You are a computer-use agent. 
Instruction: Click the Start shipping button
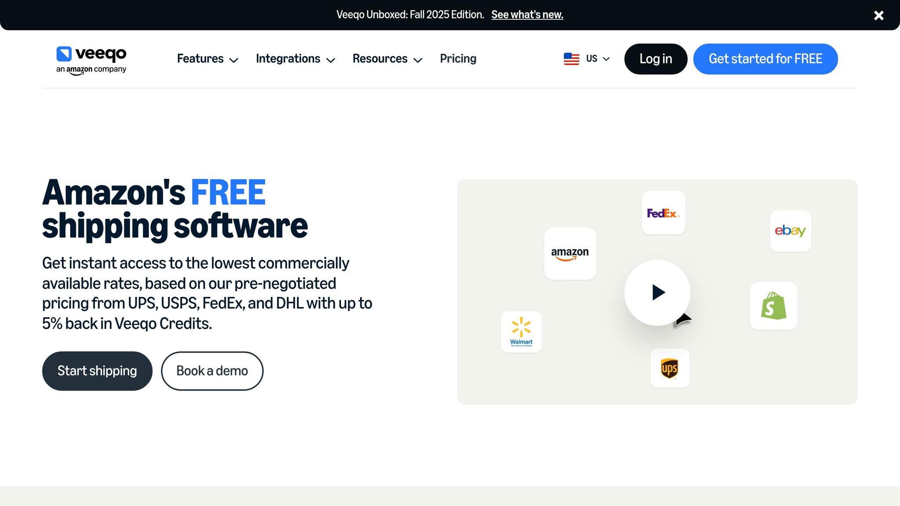97,371
